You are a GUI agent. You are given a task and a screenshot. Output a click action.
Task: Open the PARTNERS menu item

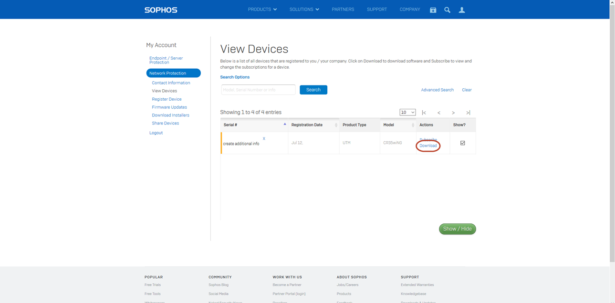[x=343, y=10]
